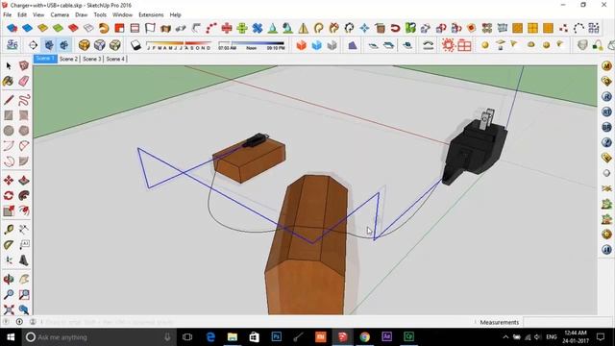Select the Freehand tool
This screenshot has height=346, width=615.
(23, 100)
